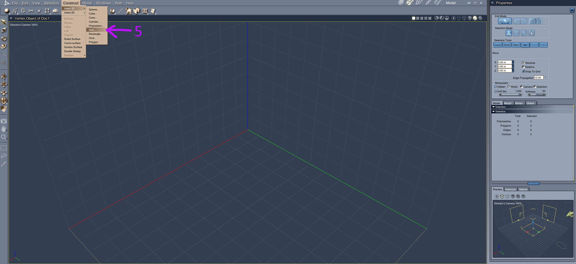Screen dimensions: 576x264
Task: Open the Instances tab
Action: point(510,189)
